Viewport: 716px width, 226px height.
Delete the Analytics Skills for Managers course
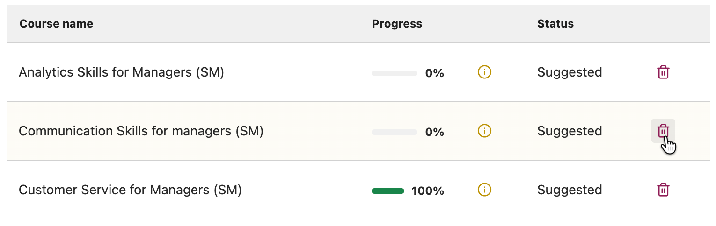click(663, 72)
